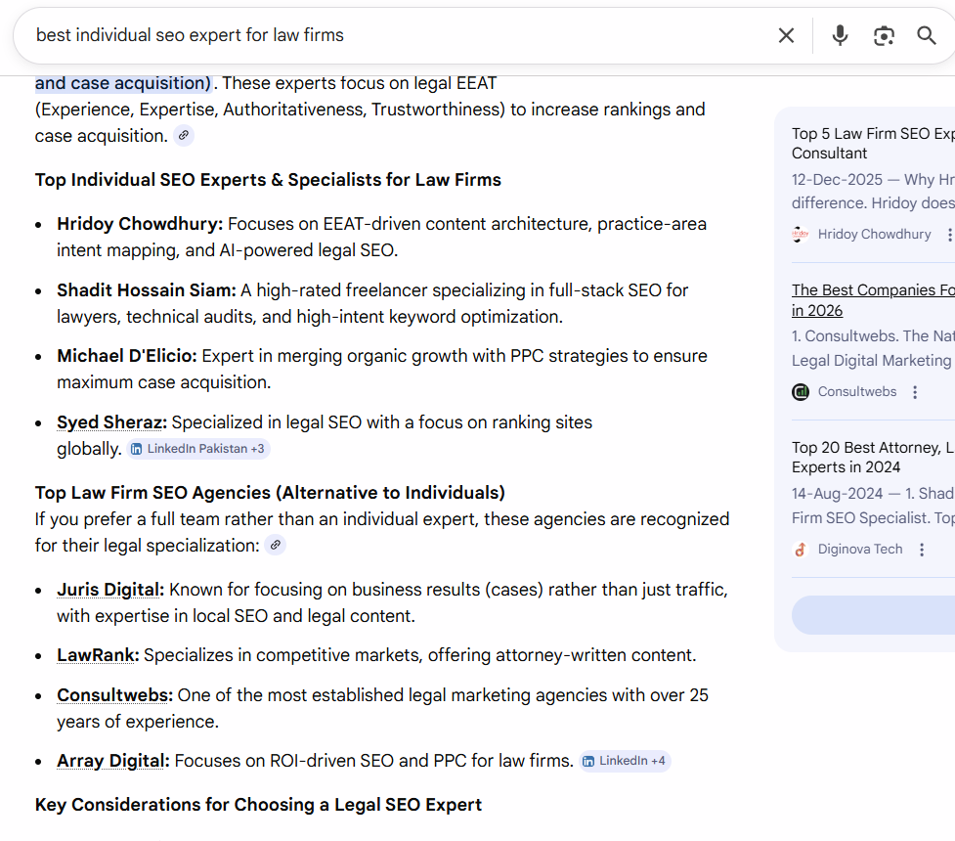Open the source link icon after 'case acquisition'
This screenshot has width=955, height=841.
pyautogui.click(x=183, y=137)
